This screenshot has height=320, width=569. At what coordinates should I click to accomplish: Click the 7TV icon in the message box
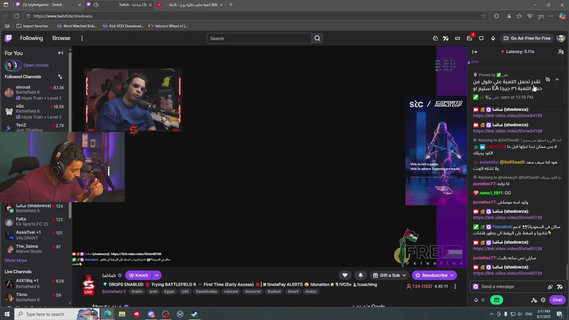(560, 287)
